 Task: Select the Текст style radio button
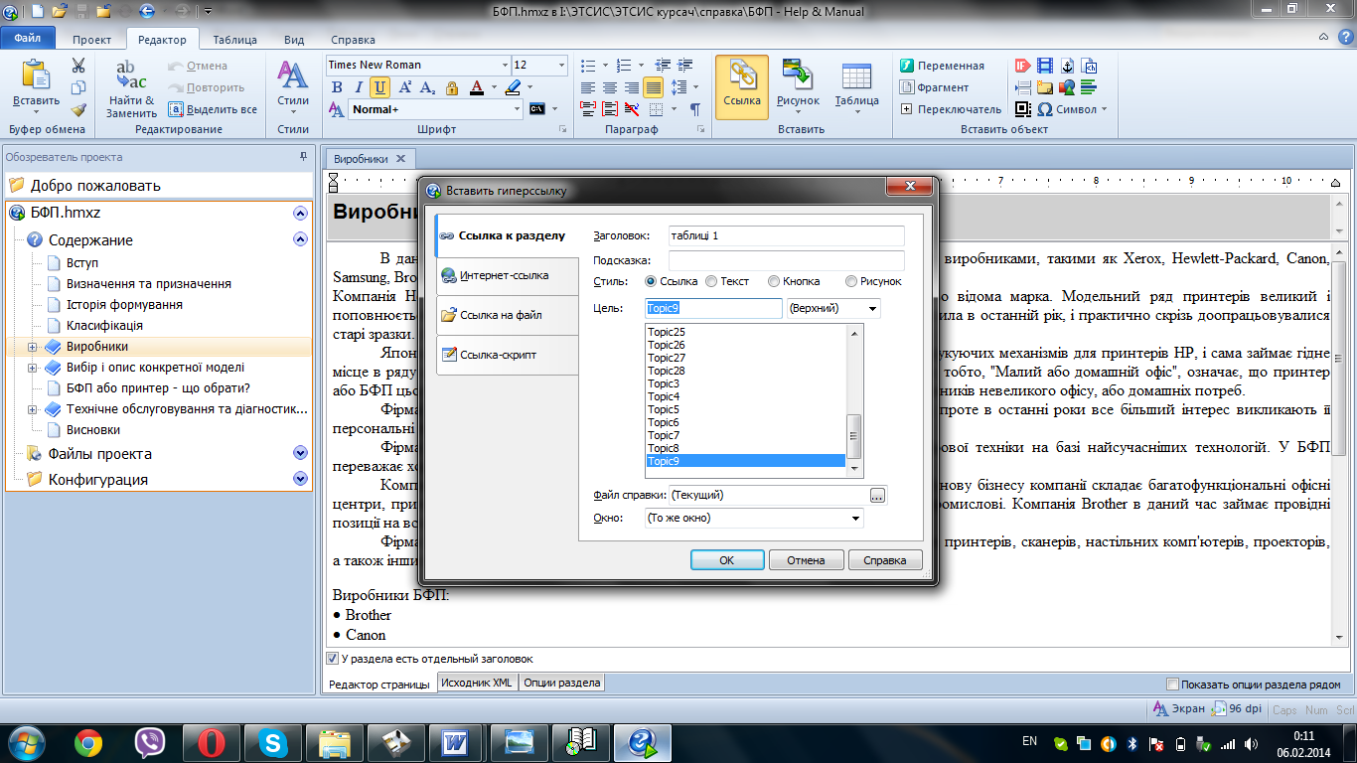coord(710,281)
